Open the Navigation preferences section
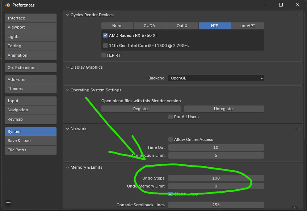307x211 pixels. (x=31, y=110)
